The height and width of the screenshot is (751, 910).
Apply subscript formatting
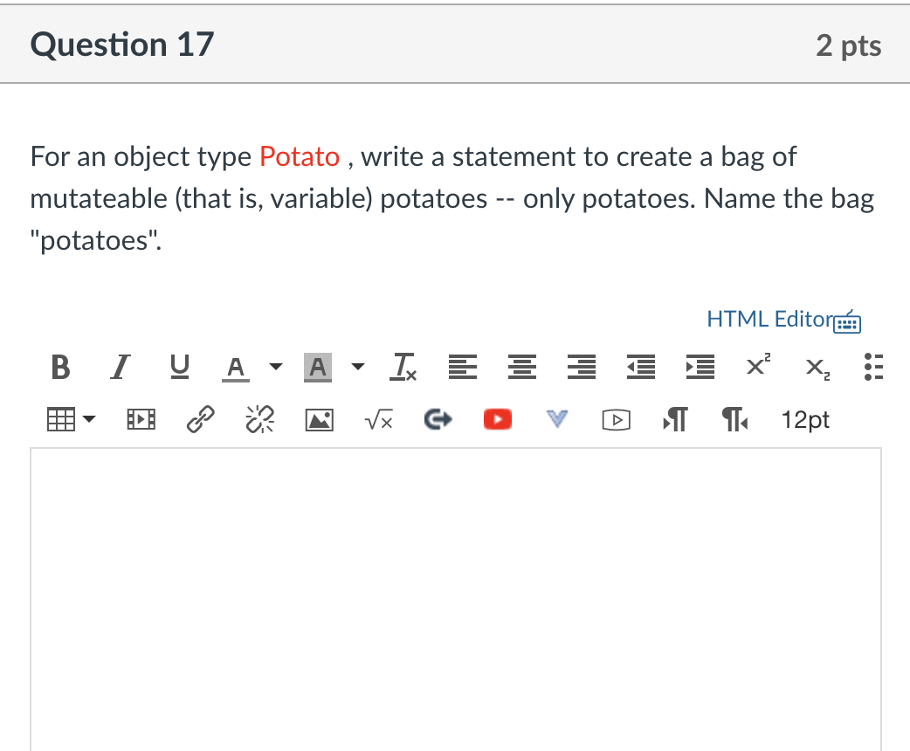point(817,369)
